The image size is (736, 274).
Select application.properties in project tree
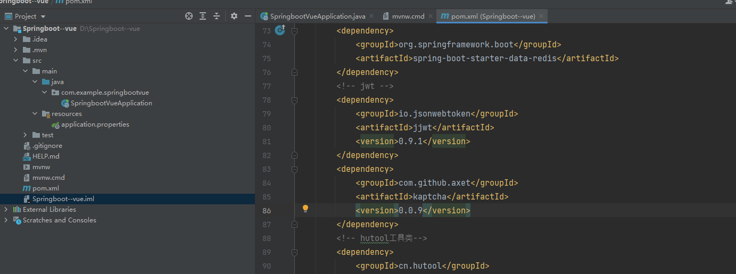click(95, 124)
